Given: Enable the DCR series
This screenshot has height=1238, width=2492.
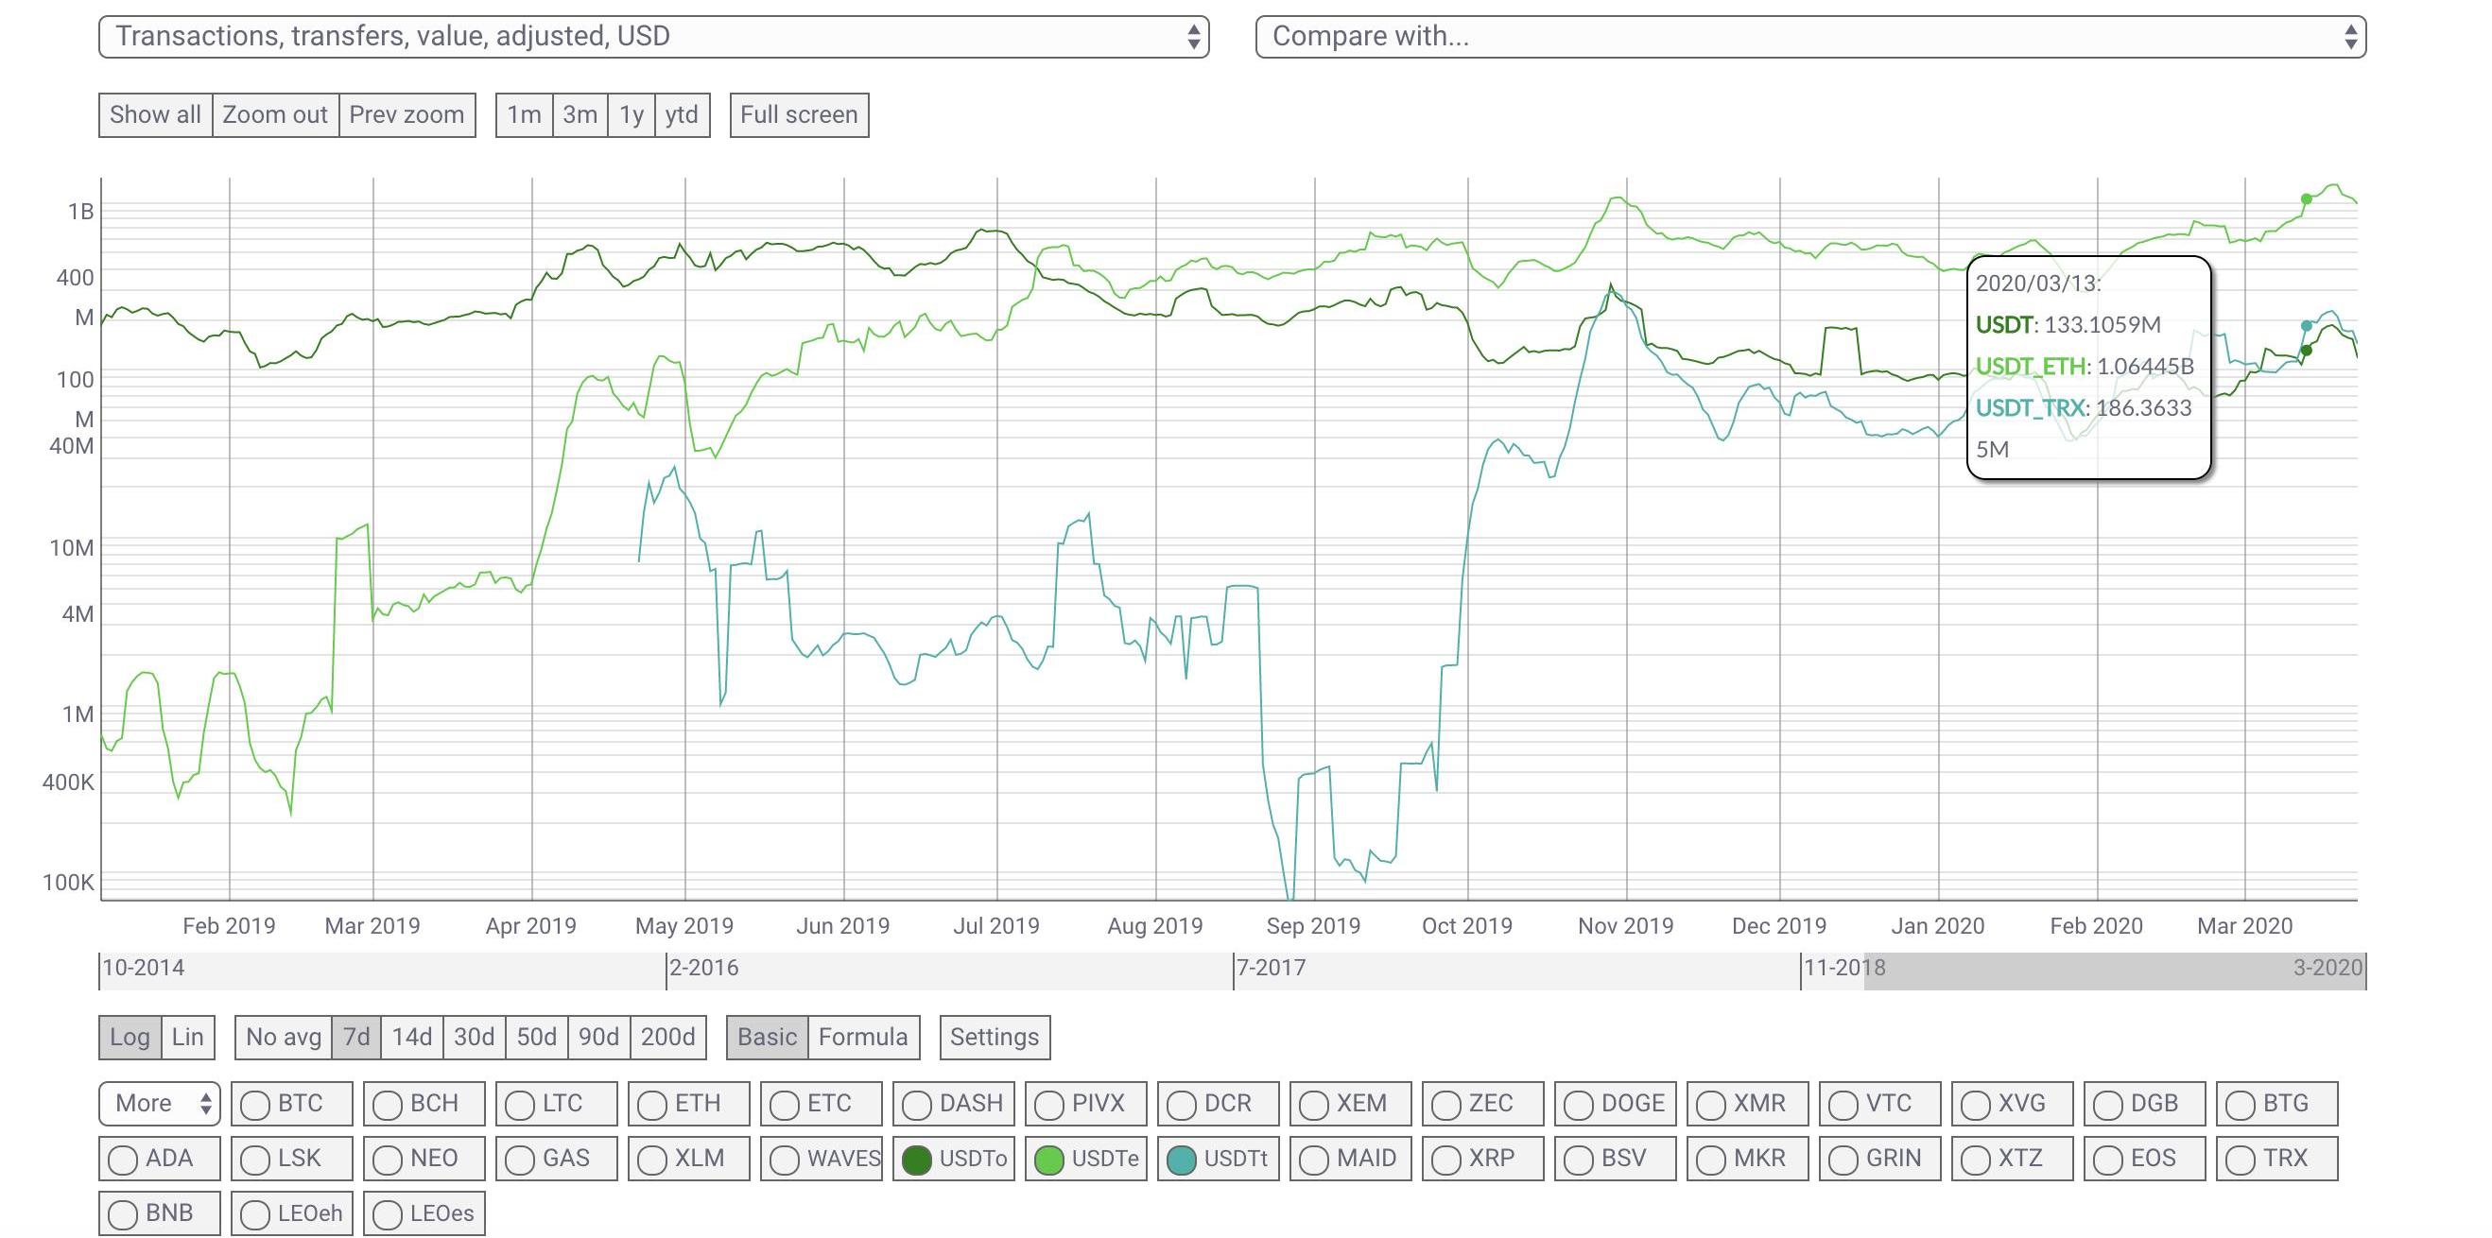Looking at the screenshot, I should [1219, 1104].
